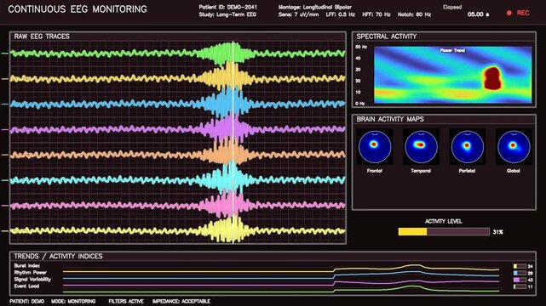Click the Rhythm Power trend label
The height and width of the screenshot is (306, 546).
[31, 273]
